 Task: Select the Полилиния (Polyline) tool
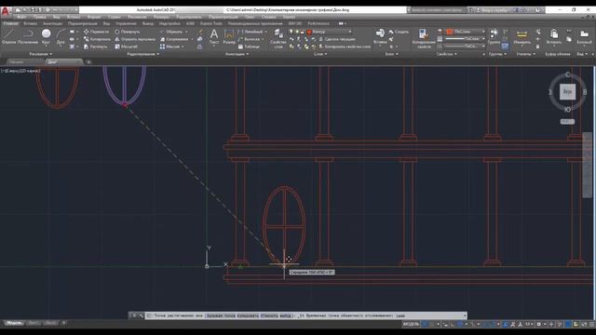(27, 36)
